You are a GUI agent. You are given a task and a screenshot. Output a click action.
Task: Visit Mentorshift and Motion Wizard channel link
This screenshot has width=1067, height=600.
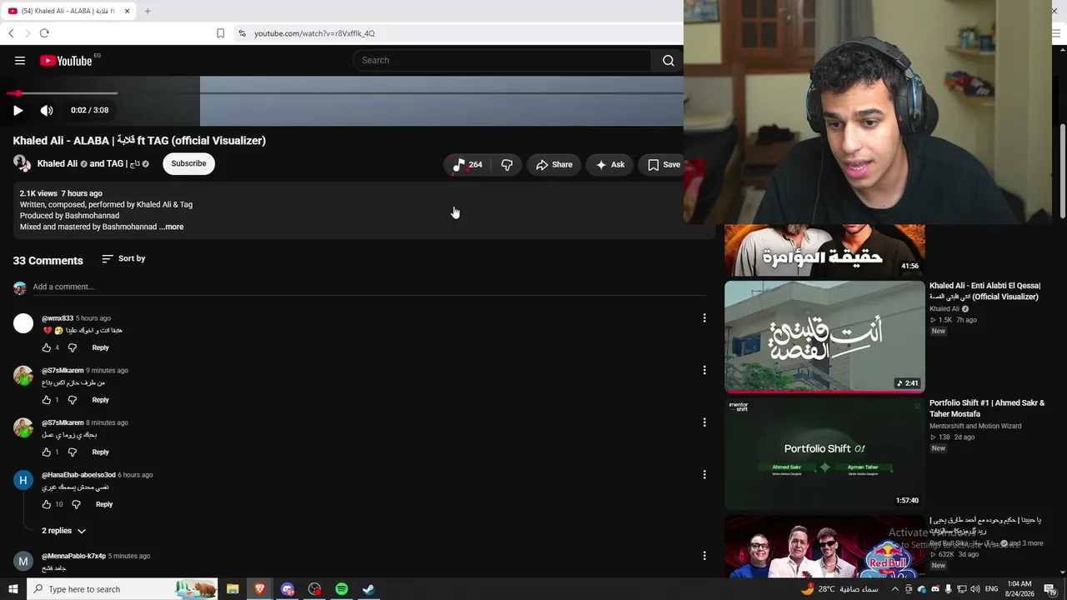pos(975,426)
